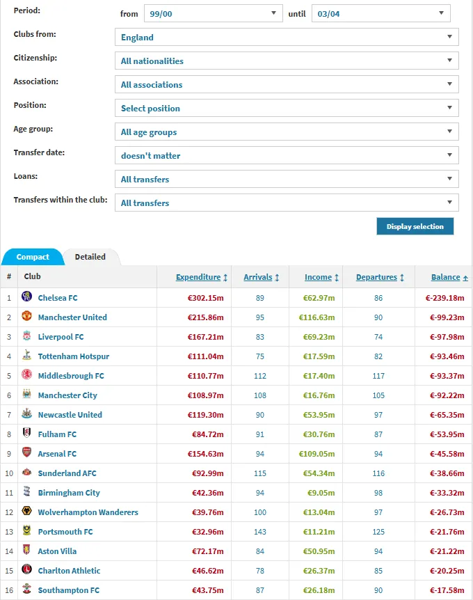This screenshot has width=473, height=600.
Task: Expand the Clubs from England dropdown
Action: 286,38
